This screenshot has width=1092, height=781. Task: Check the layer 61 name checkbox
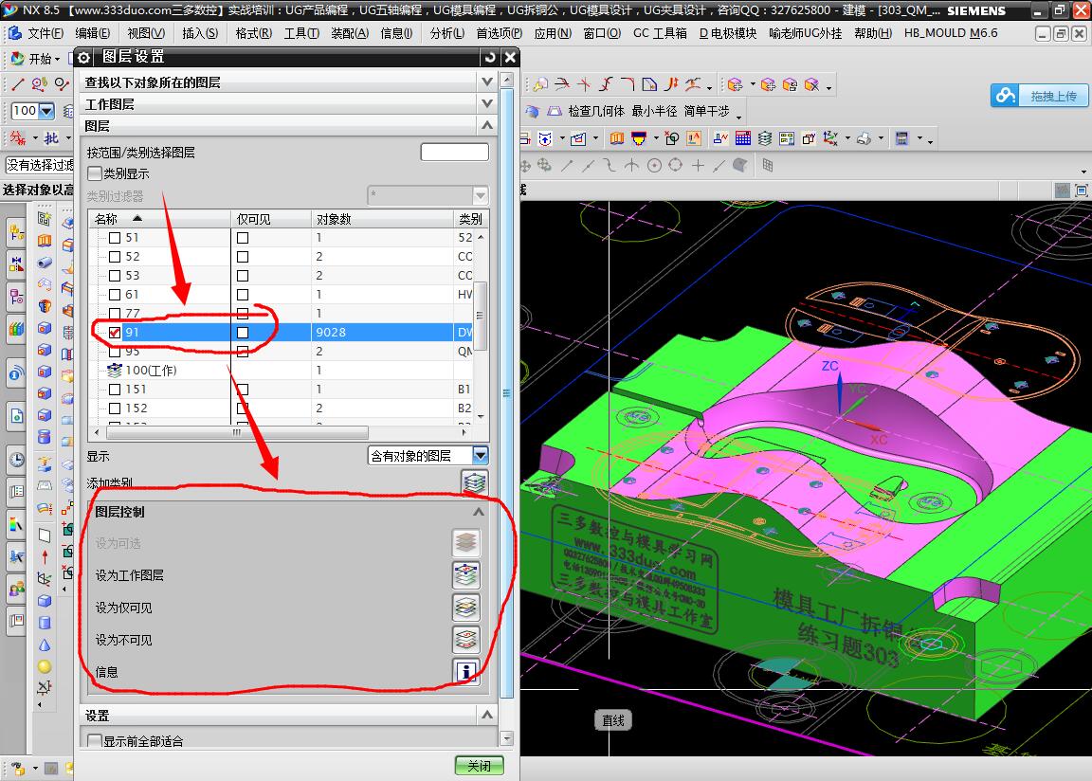115,295
